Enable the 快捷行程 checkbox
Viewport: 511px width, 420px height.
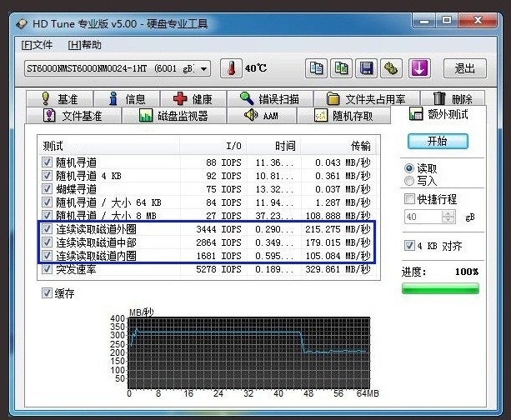(x=409, y=198)
